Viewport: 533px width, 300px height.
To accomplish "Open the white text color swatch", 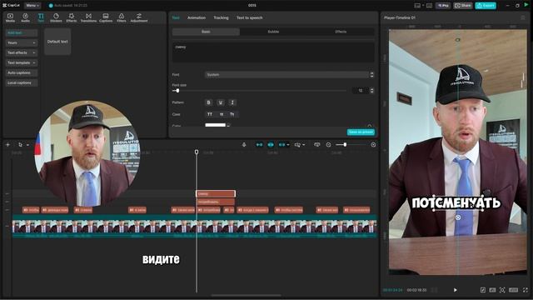I will click(x=215, y=125).
